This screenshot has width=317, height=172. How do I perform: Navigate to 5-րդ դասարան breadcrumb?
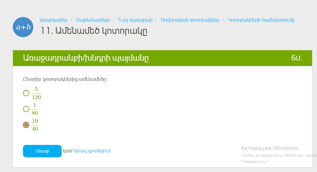tap(135, 20)
